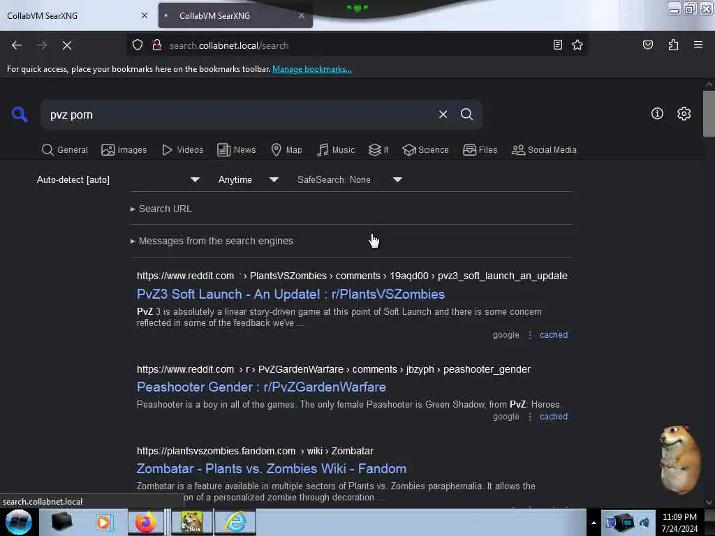The width and height of the screenshot is (715, 536).
Task: Switch to News search category
Action: (x=237, y=150)
